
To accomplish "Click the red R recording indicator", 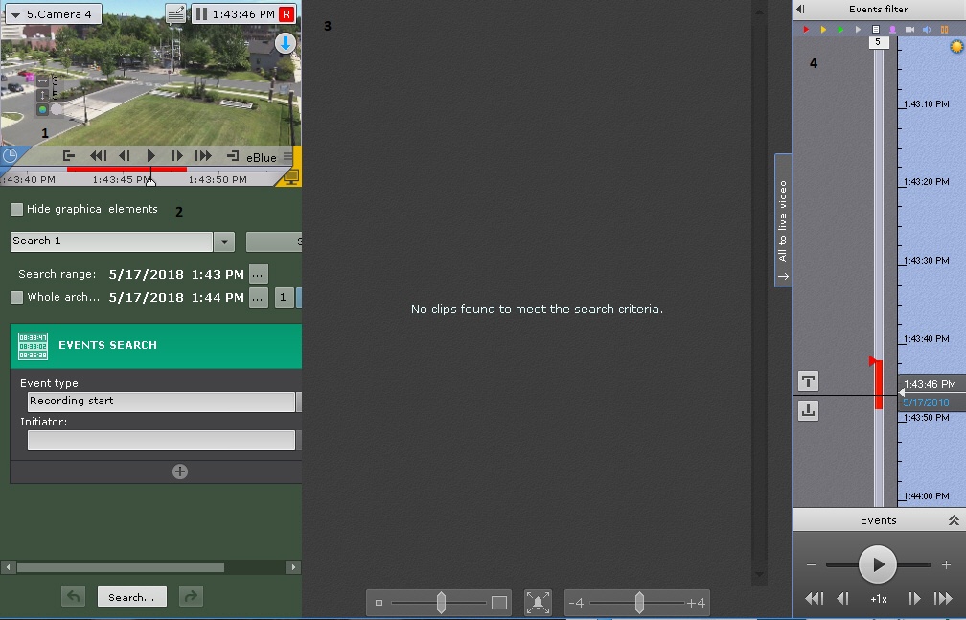I will (287, 14).
